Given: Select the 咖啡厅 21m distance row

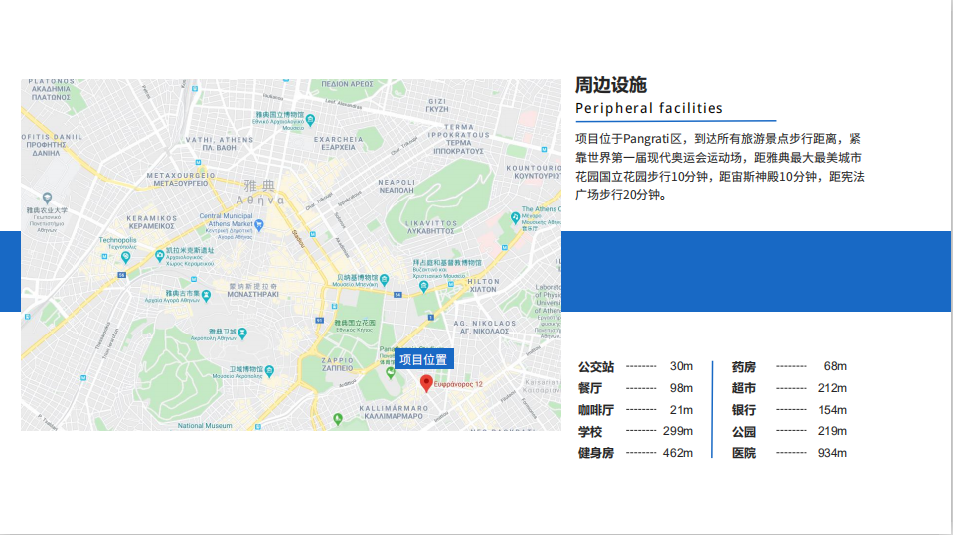Looking at the screenshot, I should 635,410.
